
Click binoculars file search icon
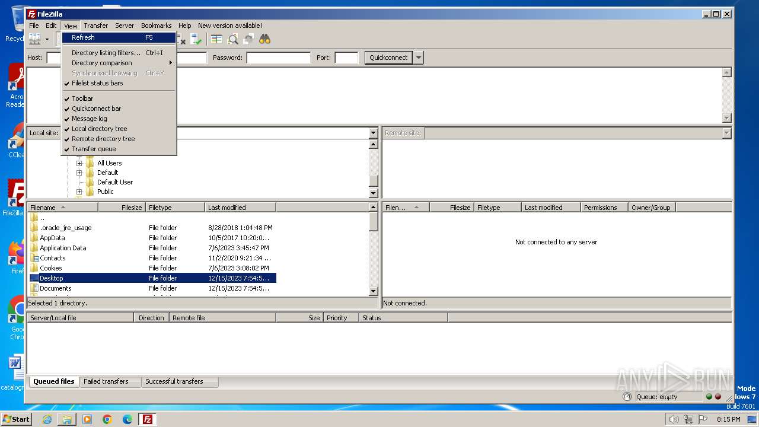tap(264, 39)
